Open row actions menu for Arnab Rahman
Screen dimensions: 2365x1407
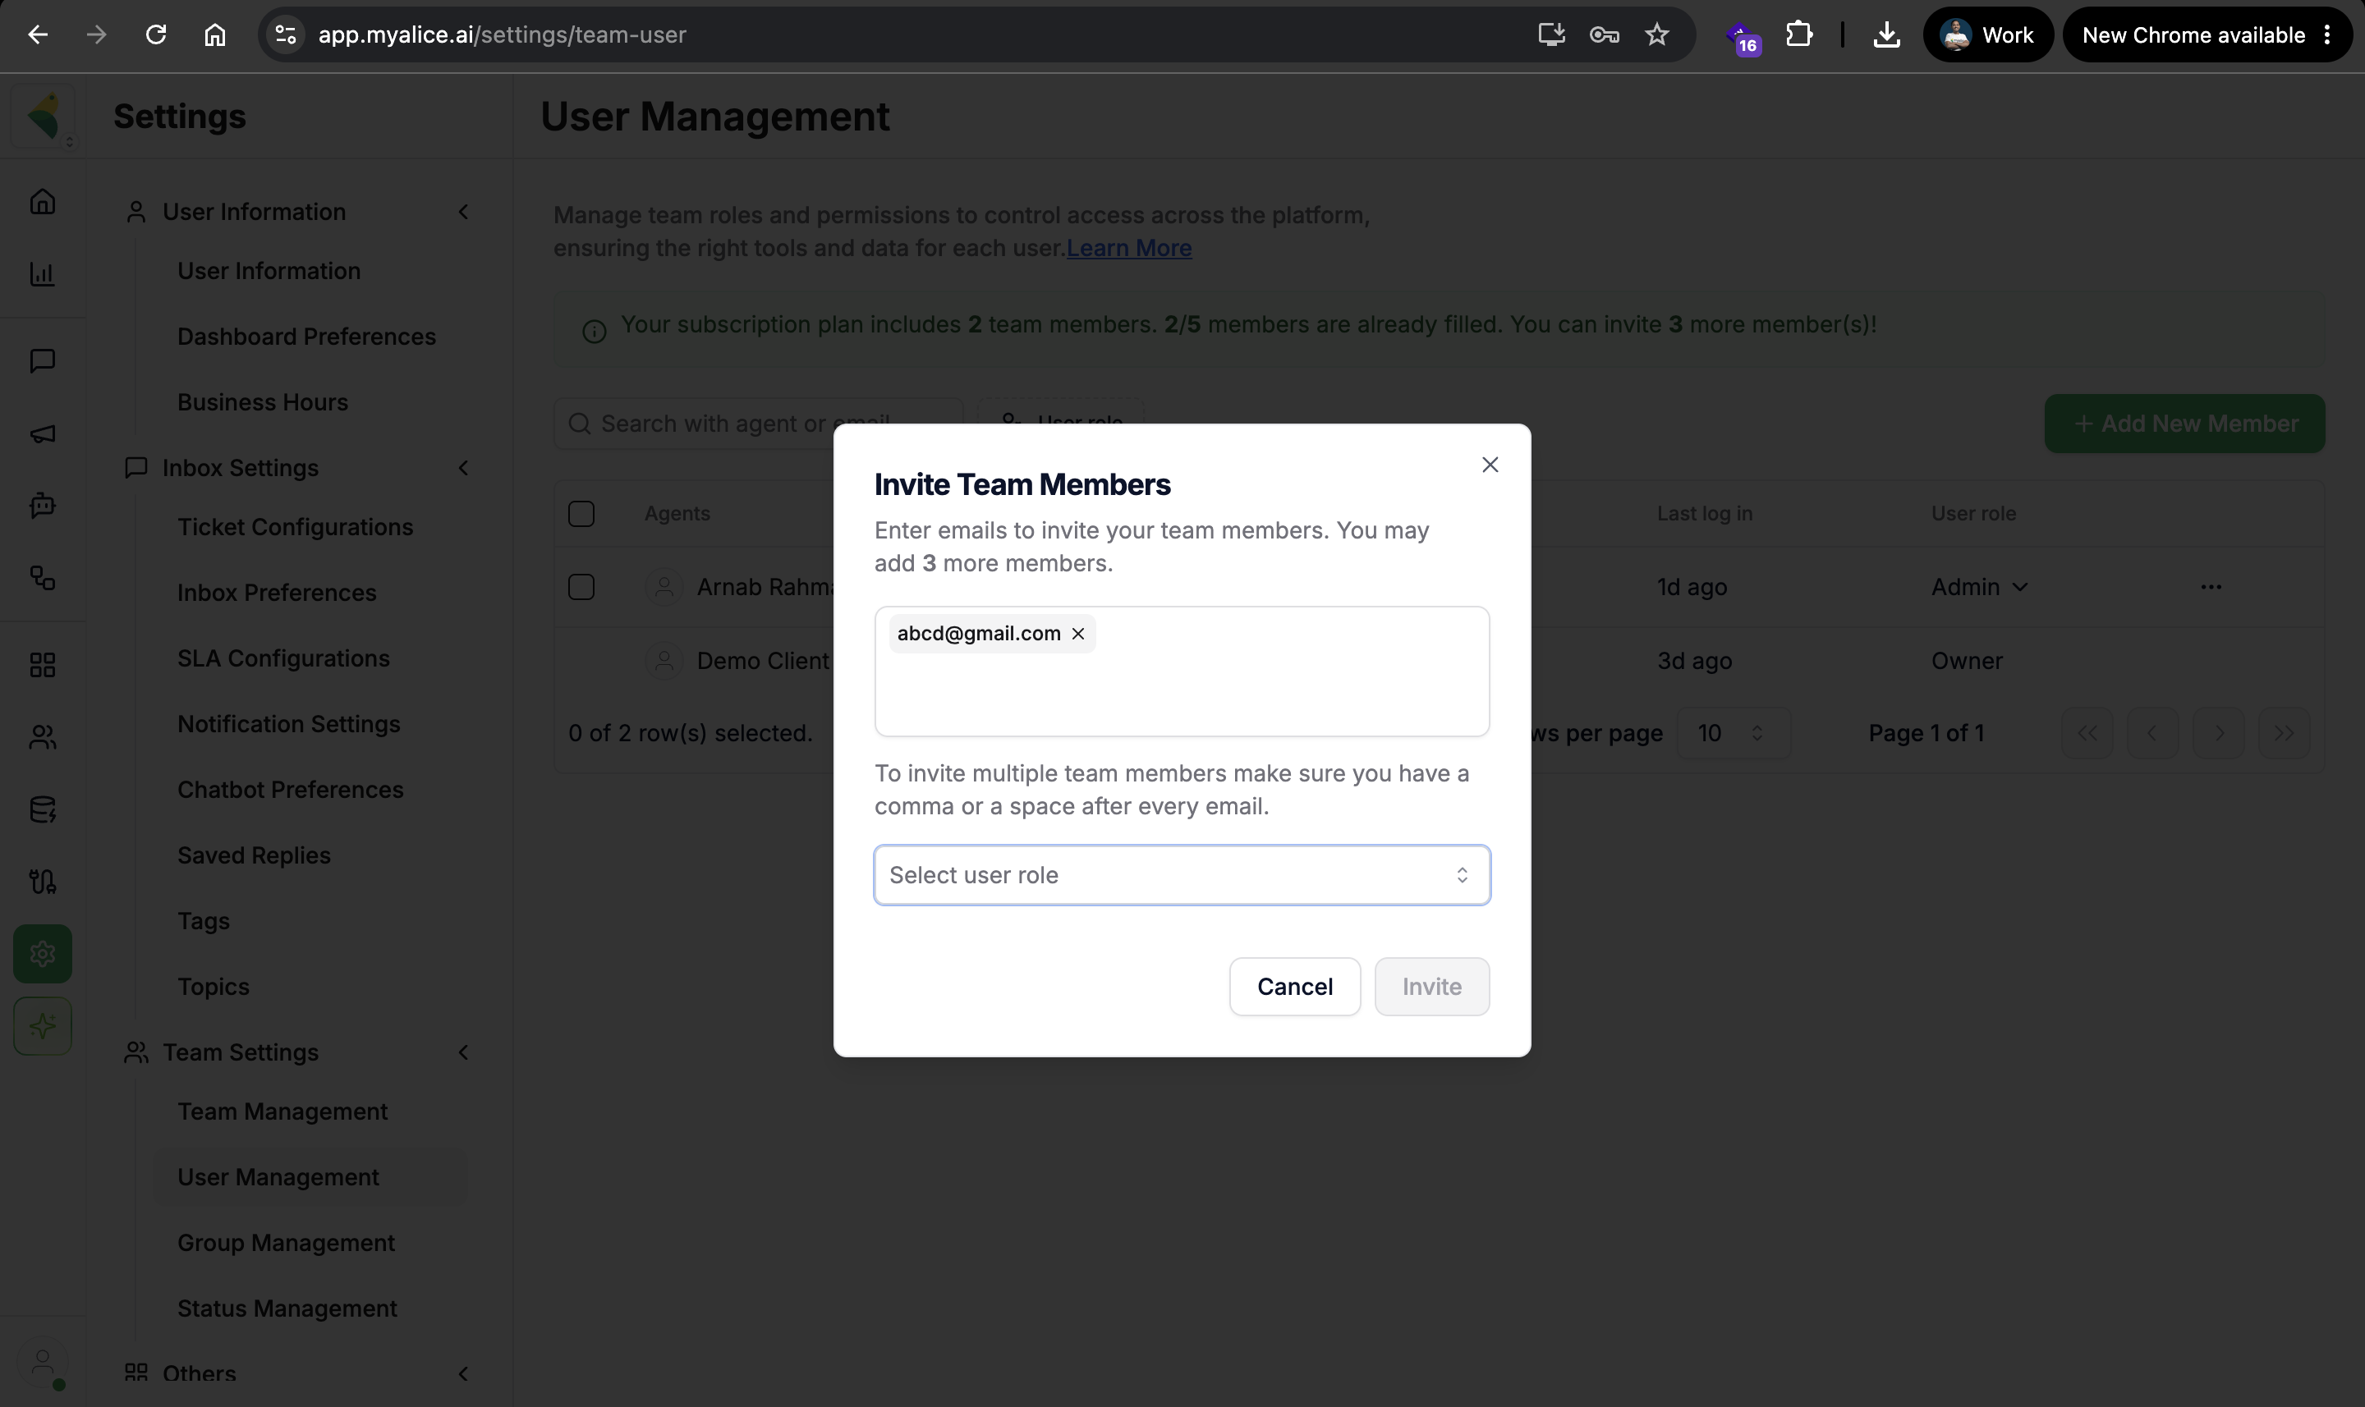pos(2211,587)
